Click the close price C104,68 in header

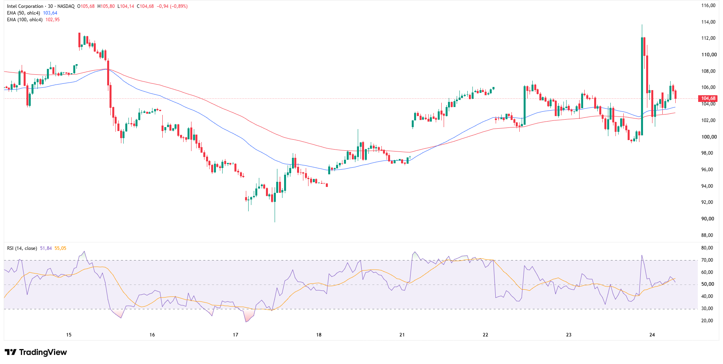(x=145, y=6)
